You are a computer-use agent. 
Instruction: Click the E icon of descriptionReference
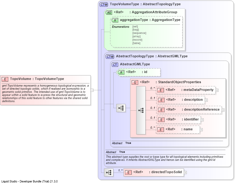[161, 110]
